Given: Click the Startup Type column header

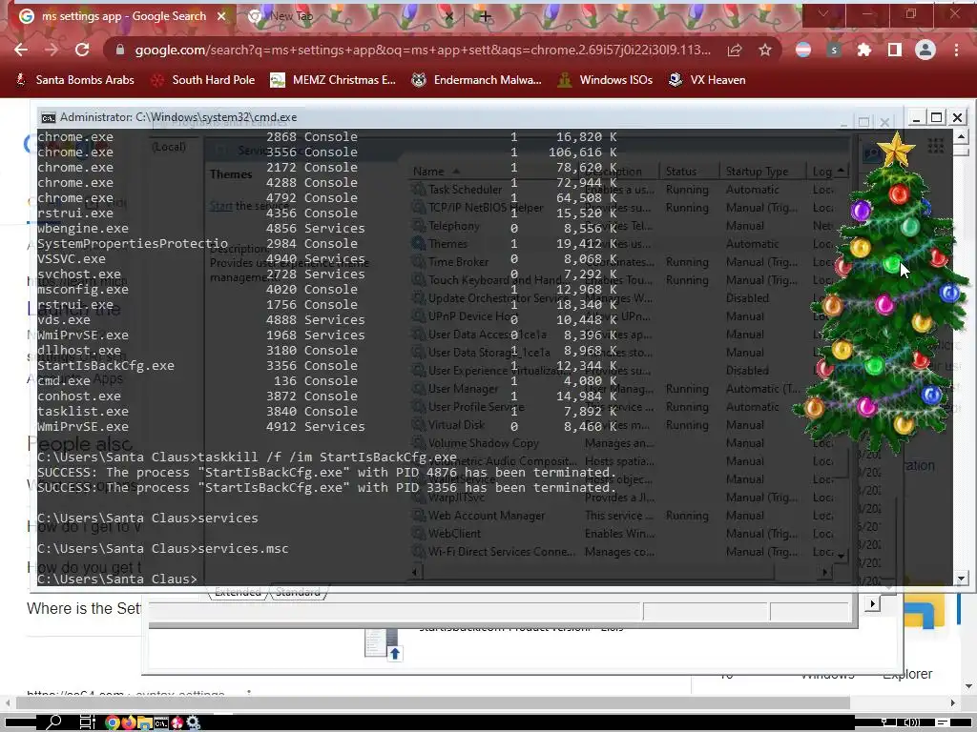Looking at the screenshot, I should point(757,172).
